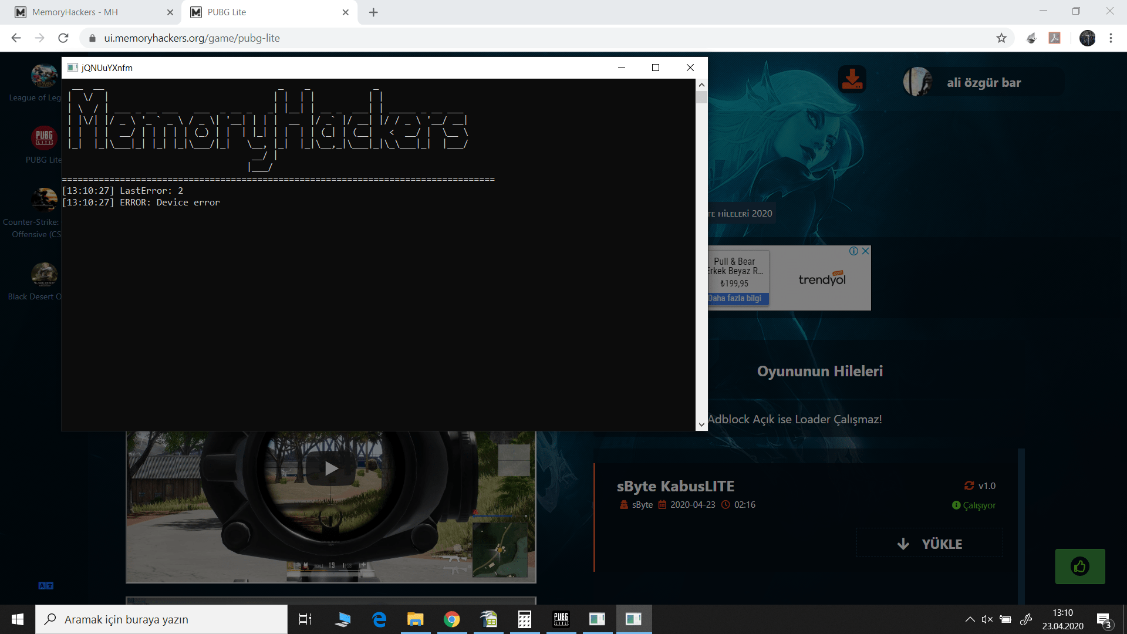
Task: Open the Chrome three-dot menu
Action: point(1111,38)
